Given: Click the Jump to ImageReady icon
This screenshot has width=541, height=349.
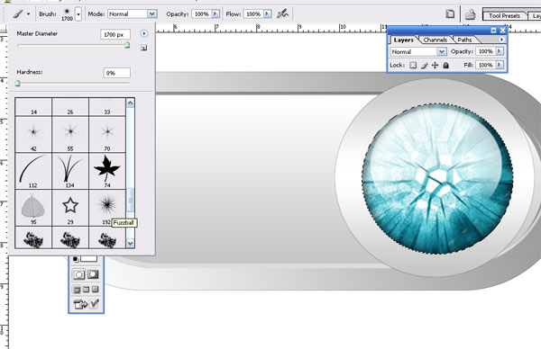Looking at the screenshot, I should 80,304.
